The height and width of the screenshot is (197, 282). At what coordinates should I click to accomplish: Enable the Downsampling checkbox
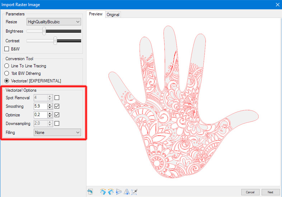(57, 123)
